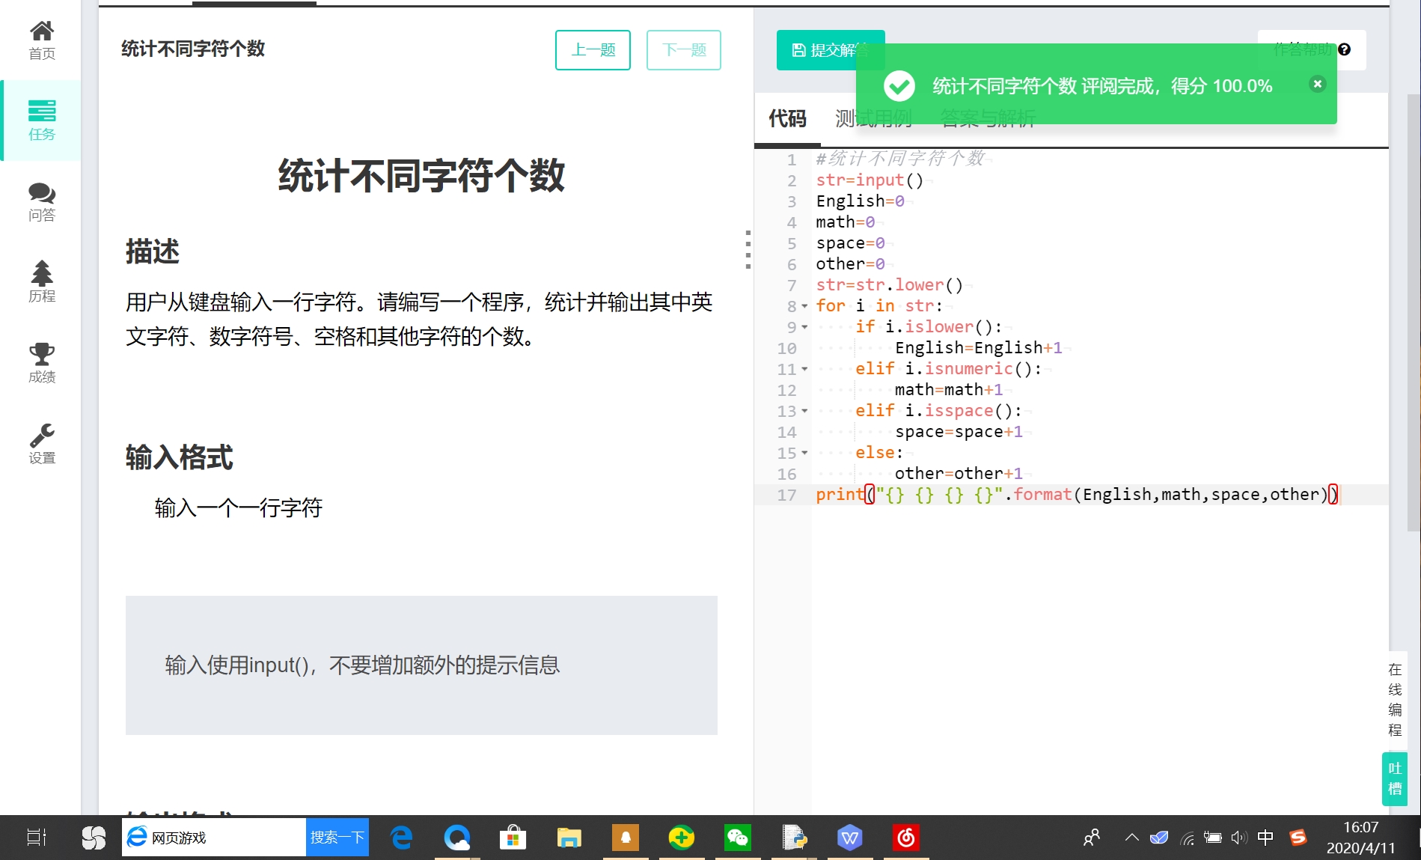Open WeChat from the taskbar
The height and width of the screenshot is (860, 1421).
coord(738,838)
